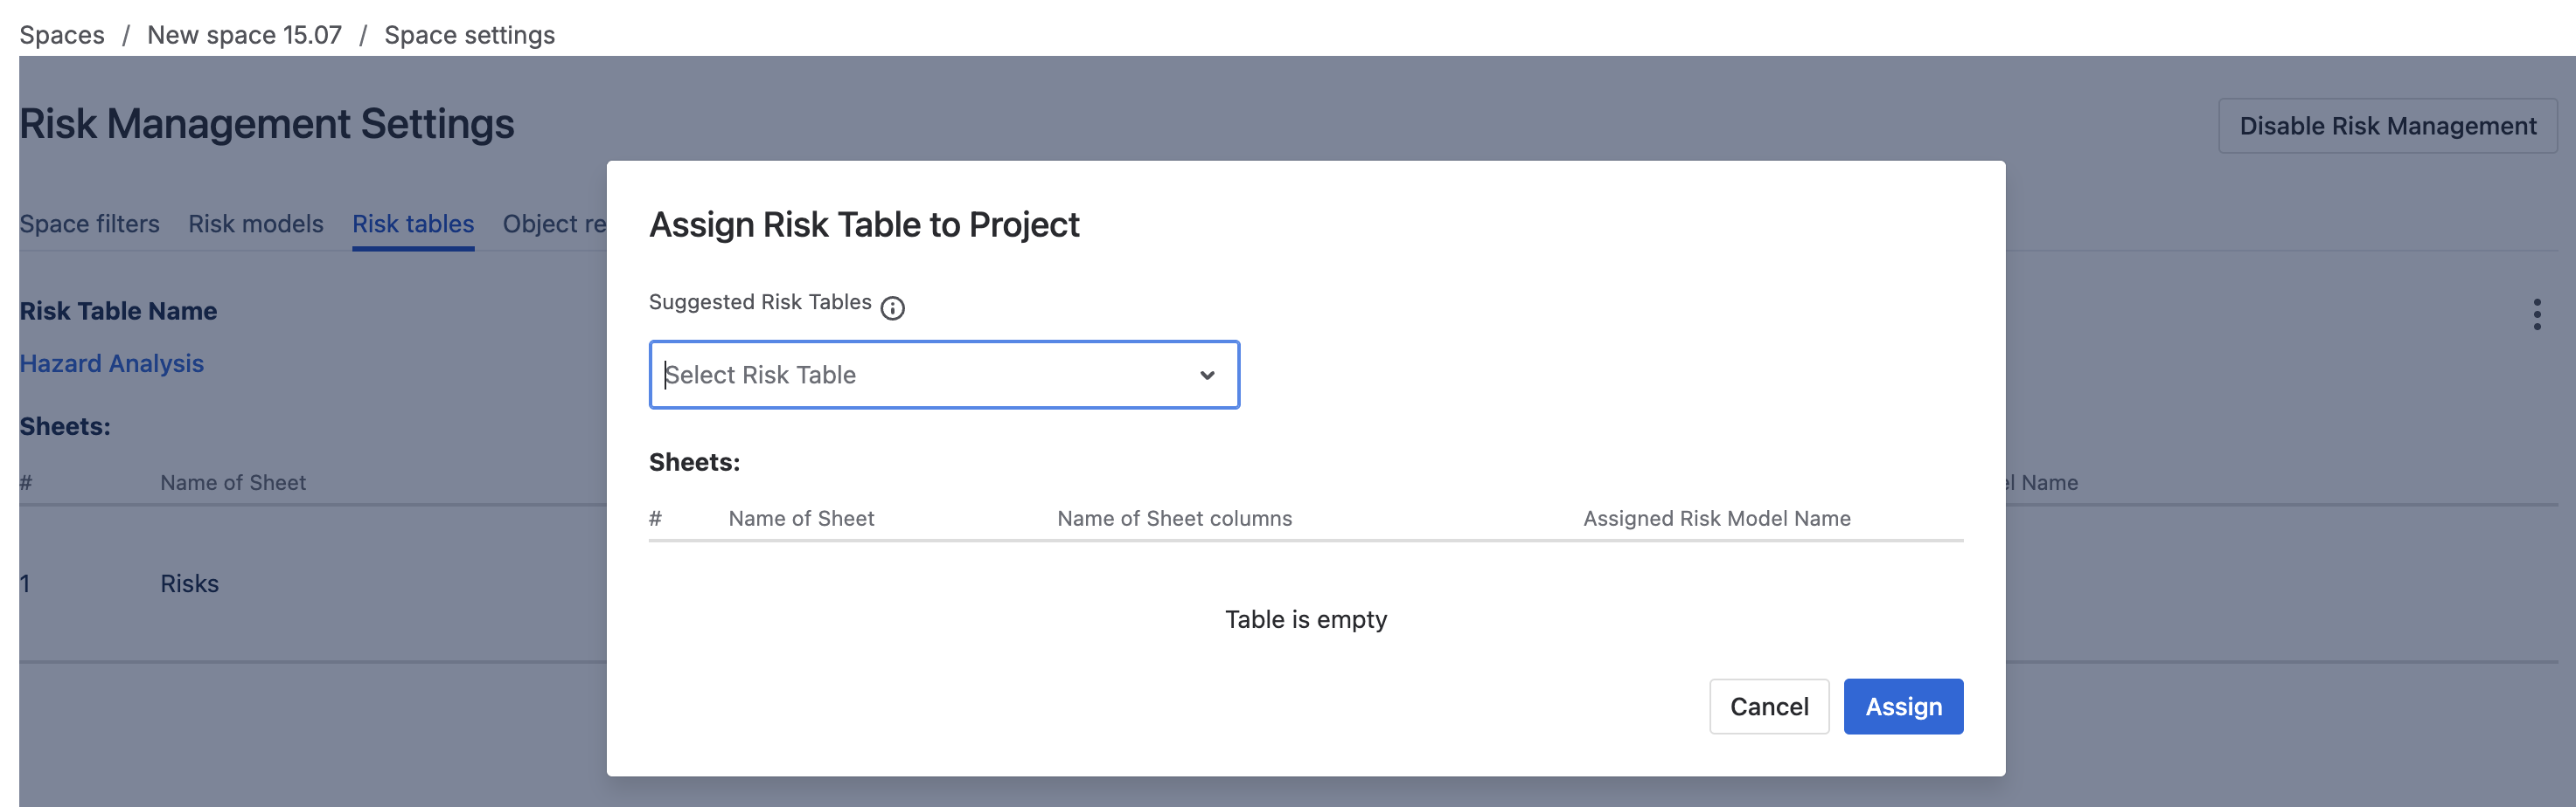Click Disable Risk Management button
Image resolution: width=2576 pixels, height=807 pixels.
[2387, 126]
